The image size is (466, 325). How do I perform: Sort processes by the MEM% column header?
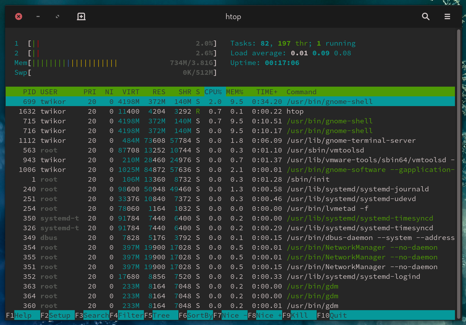[x=234, y=92]
